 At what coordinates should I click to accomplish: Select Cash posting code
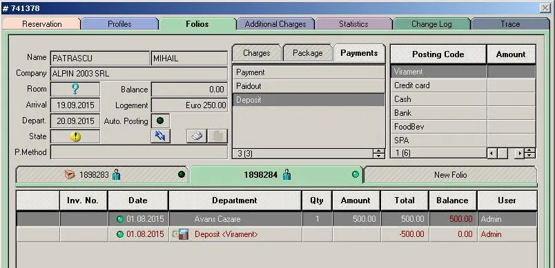click(439, 99)
